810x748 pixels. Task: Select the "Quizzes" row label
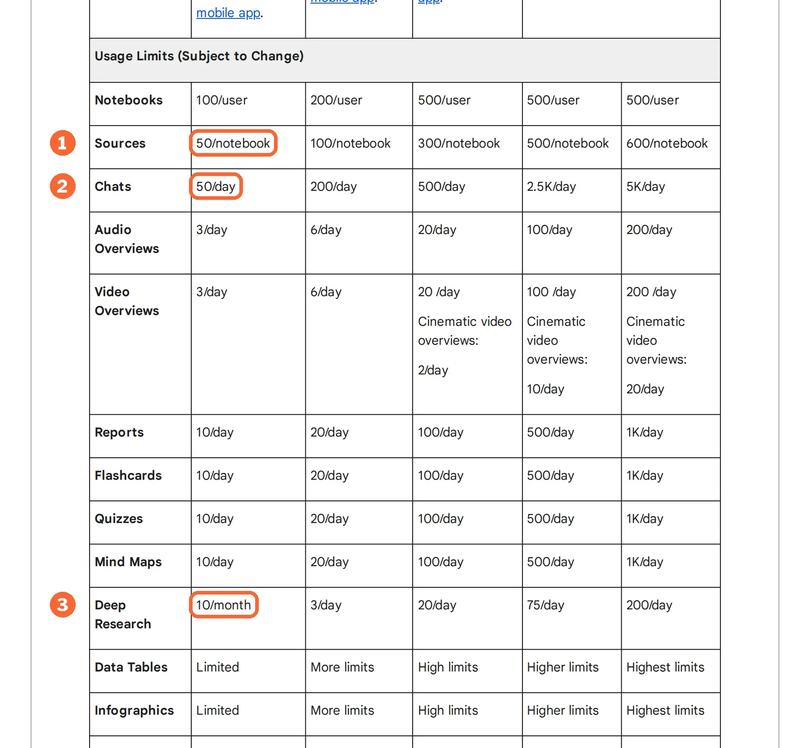click(x=118, y=519)
